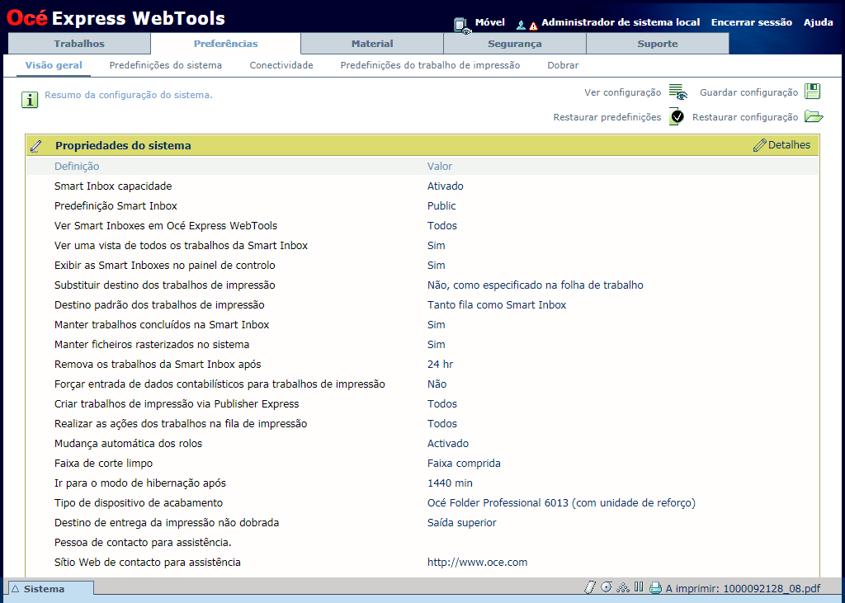
Task: Click Océ Folder Professional 6013 value
Action: coord(561,502)
